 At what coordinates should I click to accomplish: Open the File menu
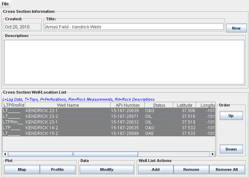(5, 4)
